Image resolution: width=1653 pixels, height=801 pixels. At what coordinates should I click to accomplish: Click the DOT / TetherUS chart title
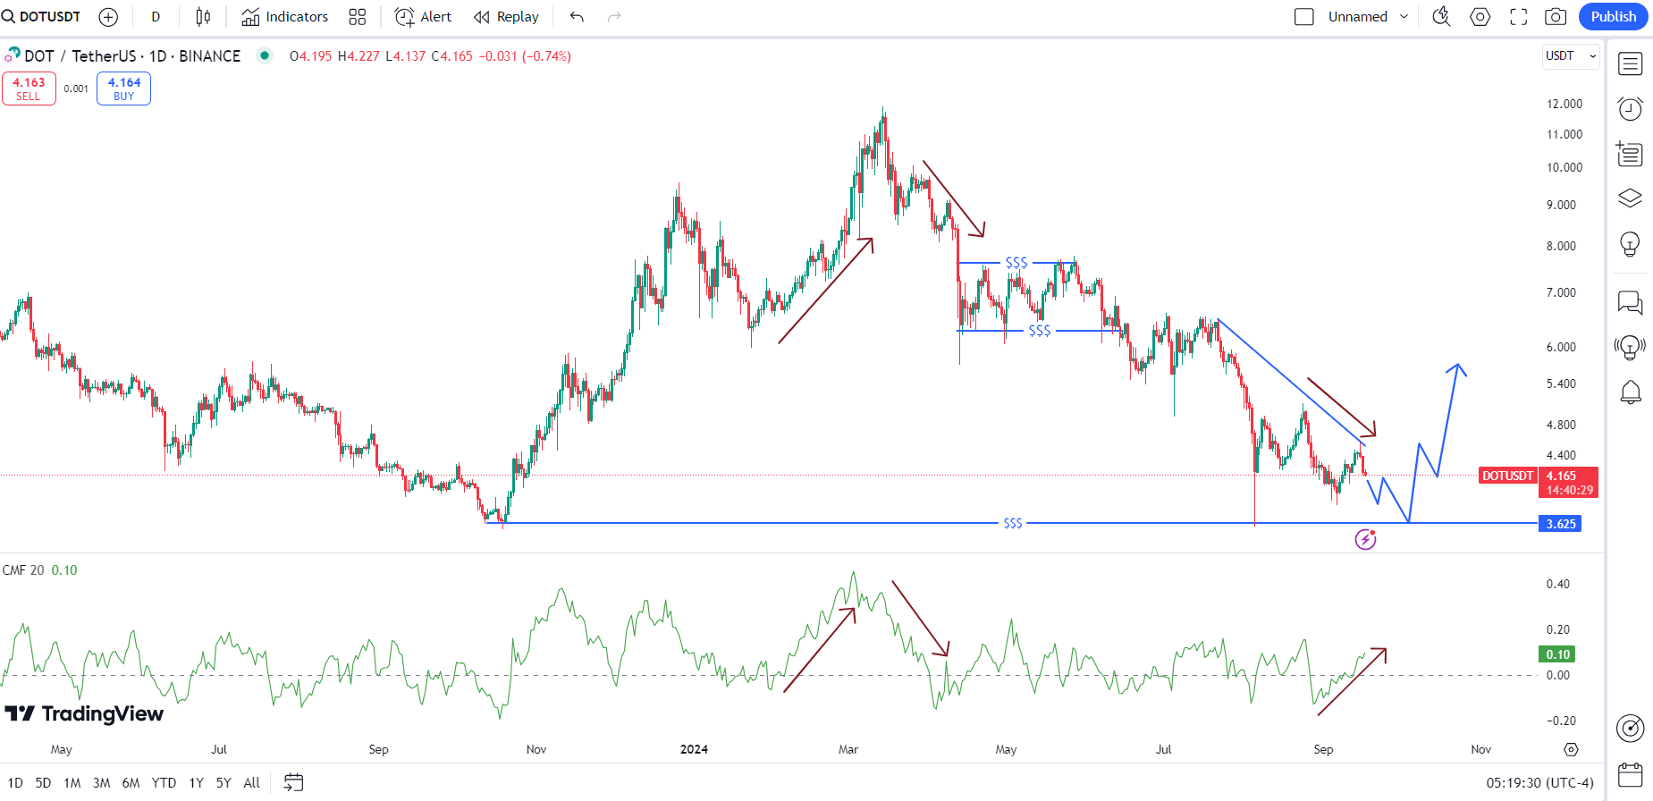[132, 55]
